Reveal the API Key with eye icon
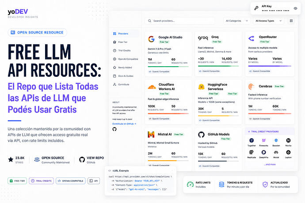This screenshot has width=305, height=203. pos(295,8)
